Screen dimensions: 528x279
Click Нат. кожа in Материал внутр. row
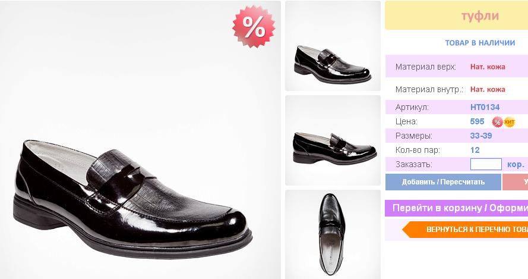pos(488,89)
